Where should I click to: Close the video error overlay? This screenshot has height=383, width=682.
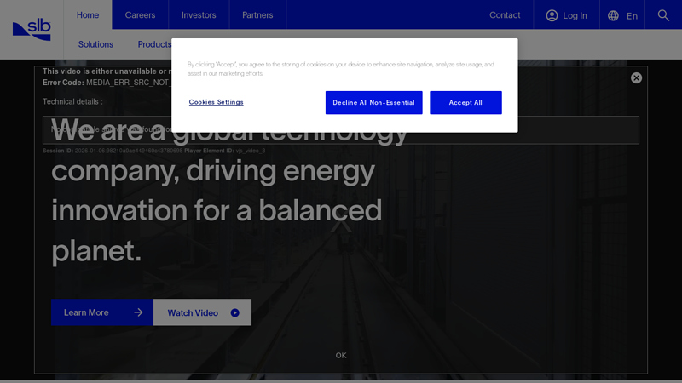(x=636, y=77)
